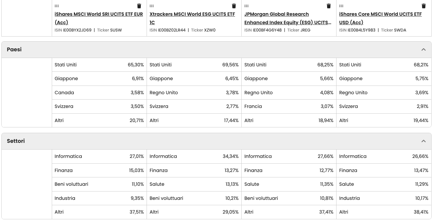Click drag handle for Xtrackers MSCI World ESG
Viewport: 433px width, 221px height.
tap(152, 6)
